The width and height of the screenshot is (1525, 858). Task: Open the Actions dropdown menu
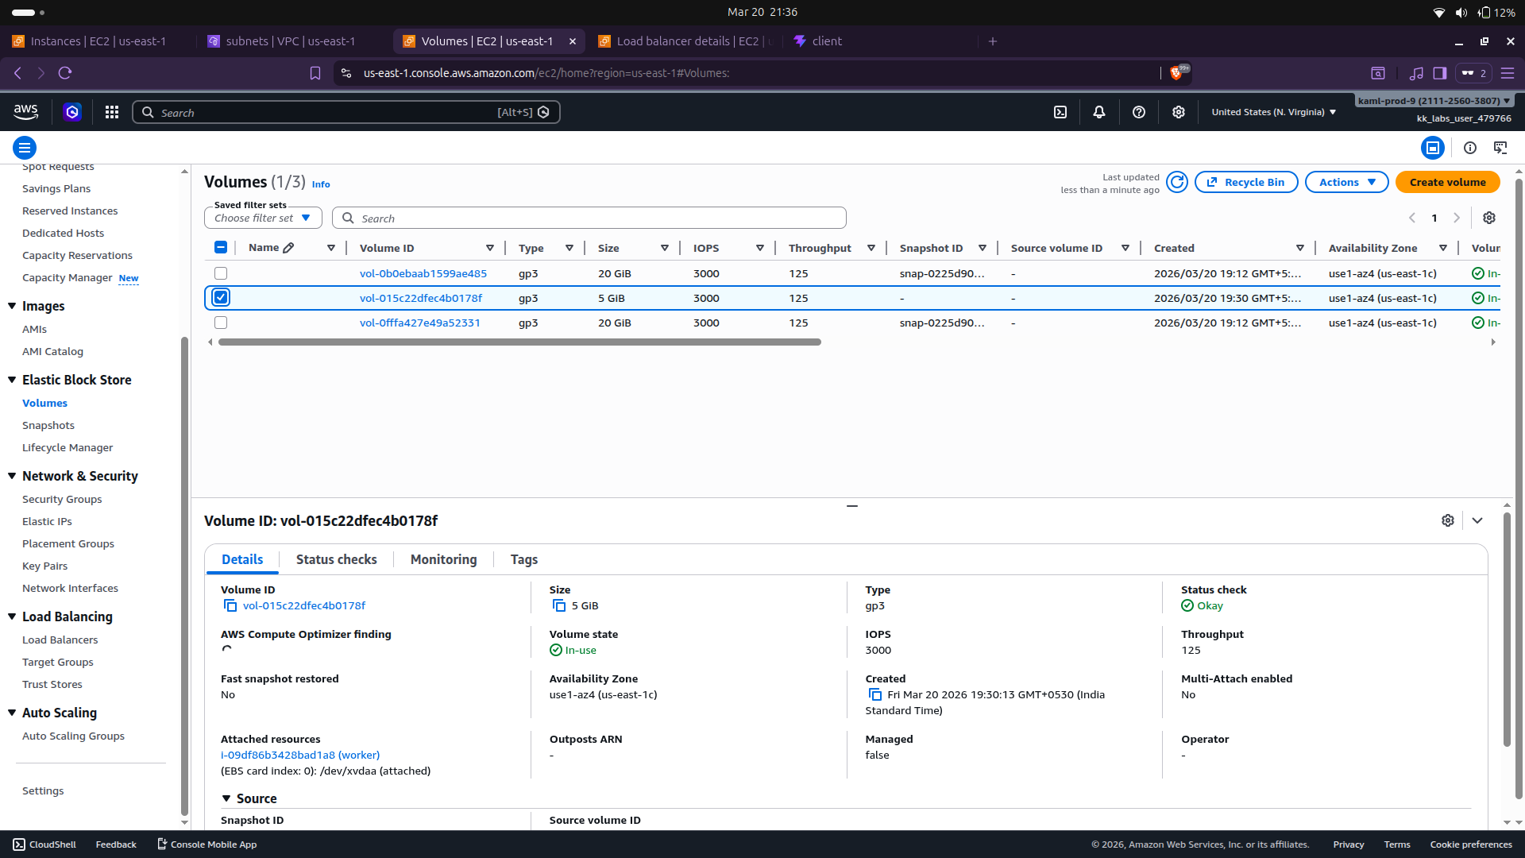[1347, 182]
